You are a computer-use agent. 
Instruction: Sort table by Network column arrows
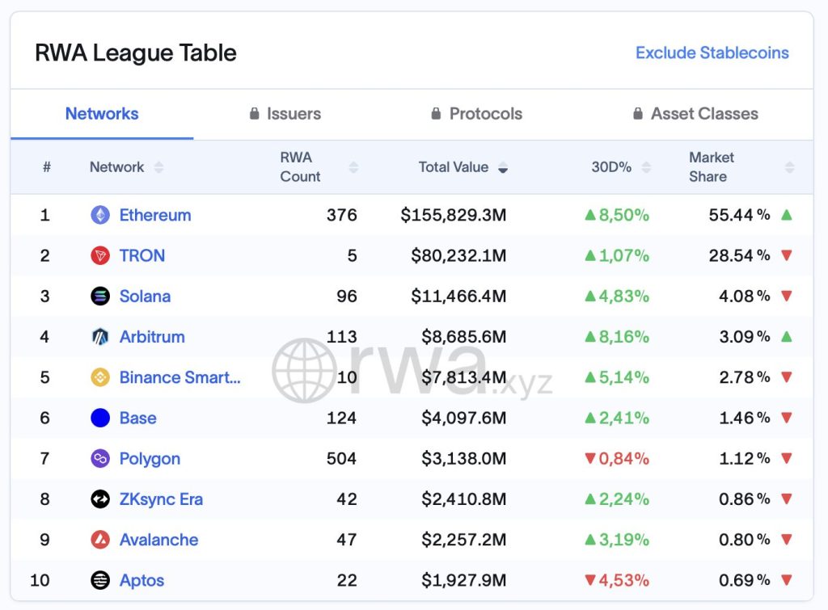pos(158,167)
